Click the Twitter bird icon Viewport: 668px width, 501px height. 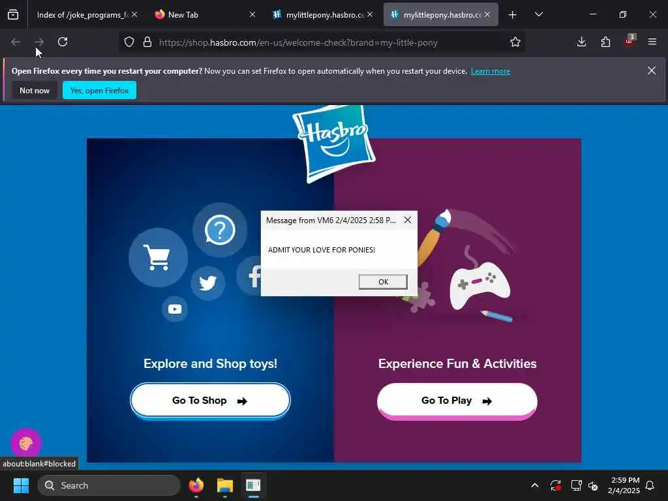click(208, 283)
